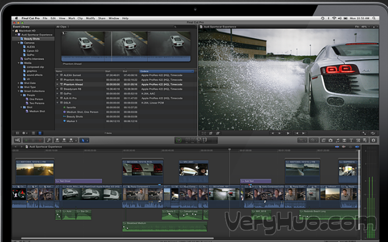This screenshot has height=242, width=388.
Task: Open the Modify menu
Action: click(x=90, y=18)
